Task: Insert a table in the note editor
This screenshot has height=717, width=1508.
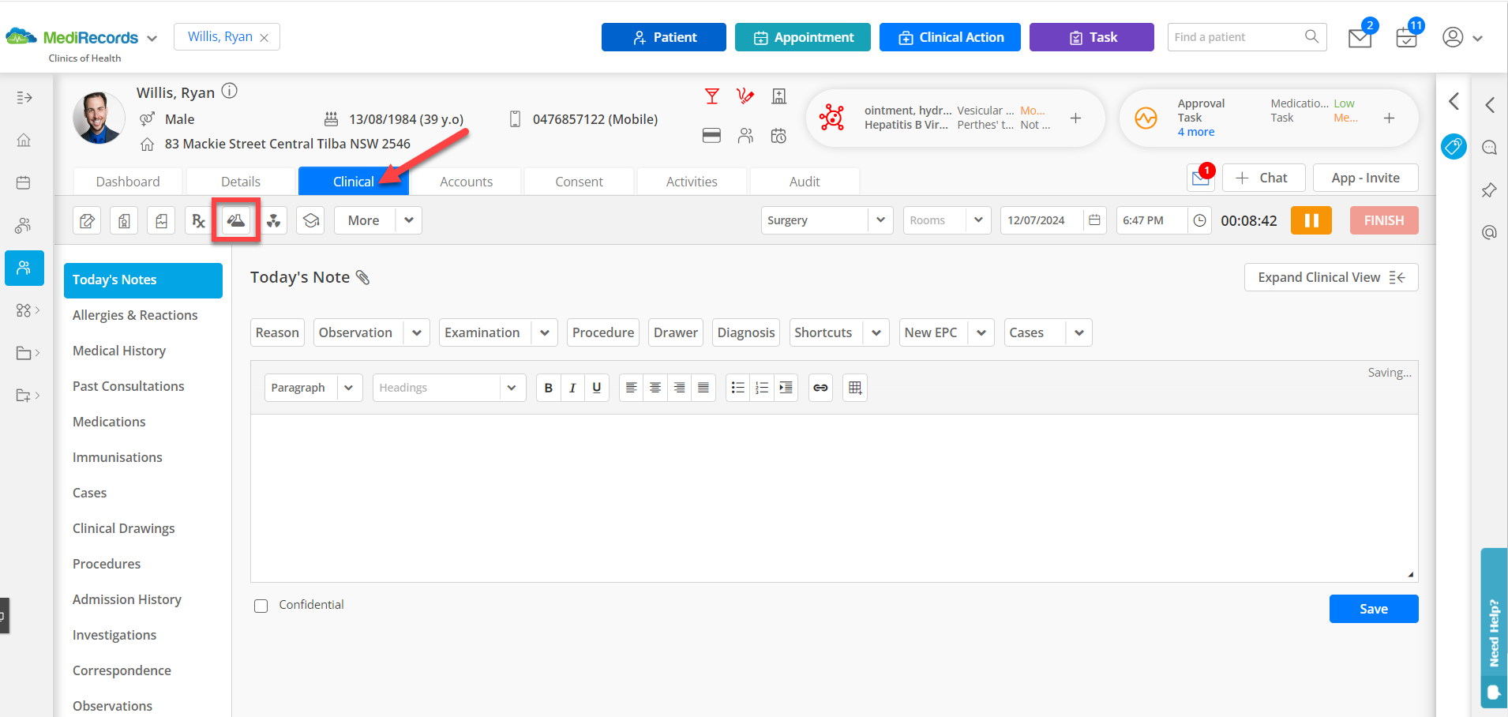Action: point(855,388)
